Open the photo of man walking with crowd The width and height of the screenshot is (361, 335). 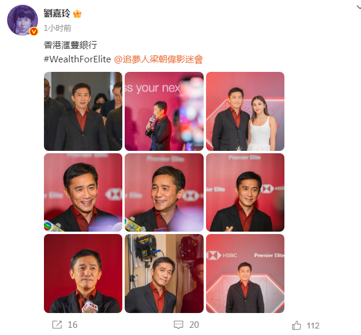(x=83, y=111)
